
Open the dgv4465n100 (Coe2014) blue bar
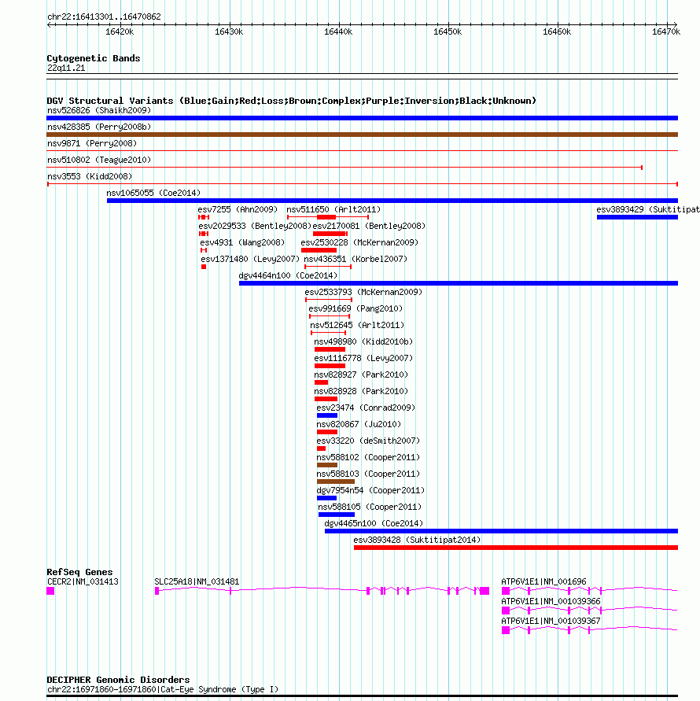coord(502,532)
